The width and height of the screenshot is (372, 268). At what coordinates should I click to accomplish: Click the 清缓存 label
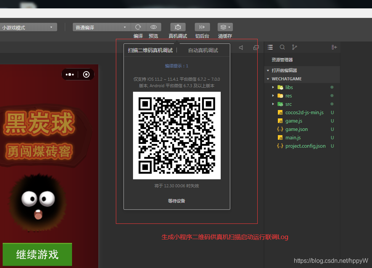coord(225,36)
